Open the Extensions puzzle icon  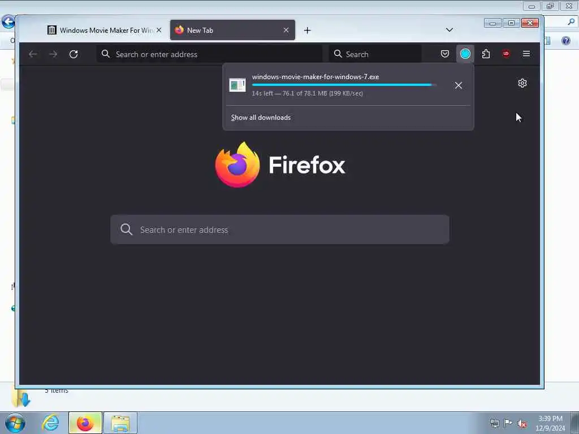coord(486,54)
